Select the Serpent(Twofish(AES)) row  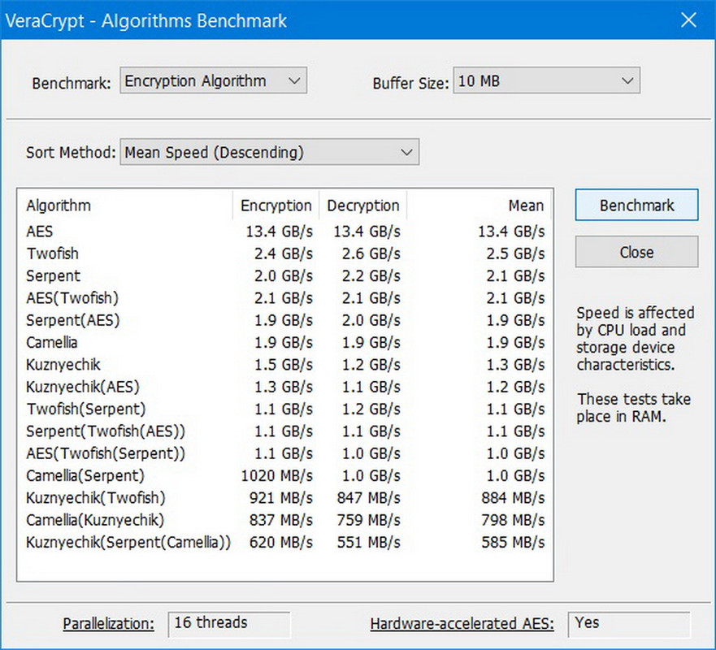(285, 431)
